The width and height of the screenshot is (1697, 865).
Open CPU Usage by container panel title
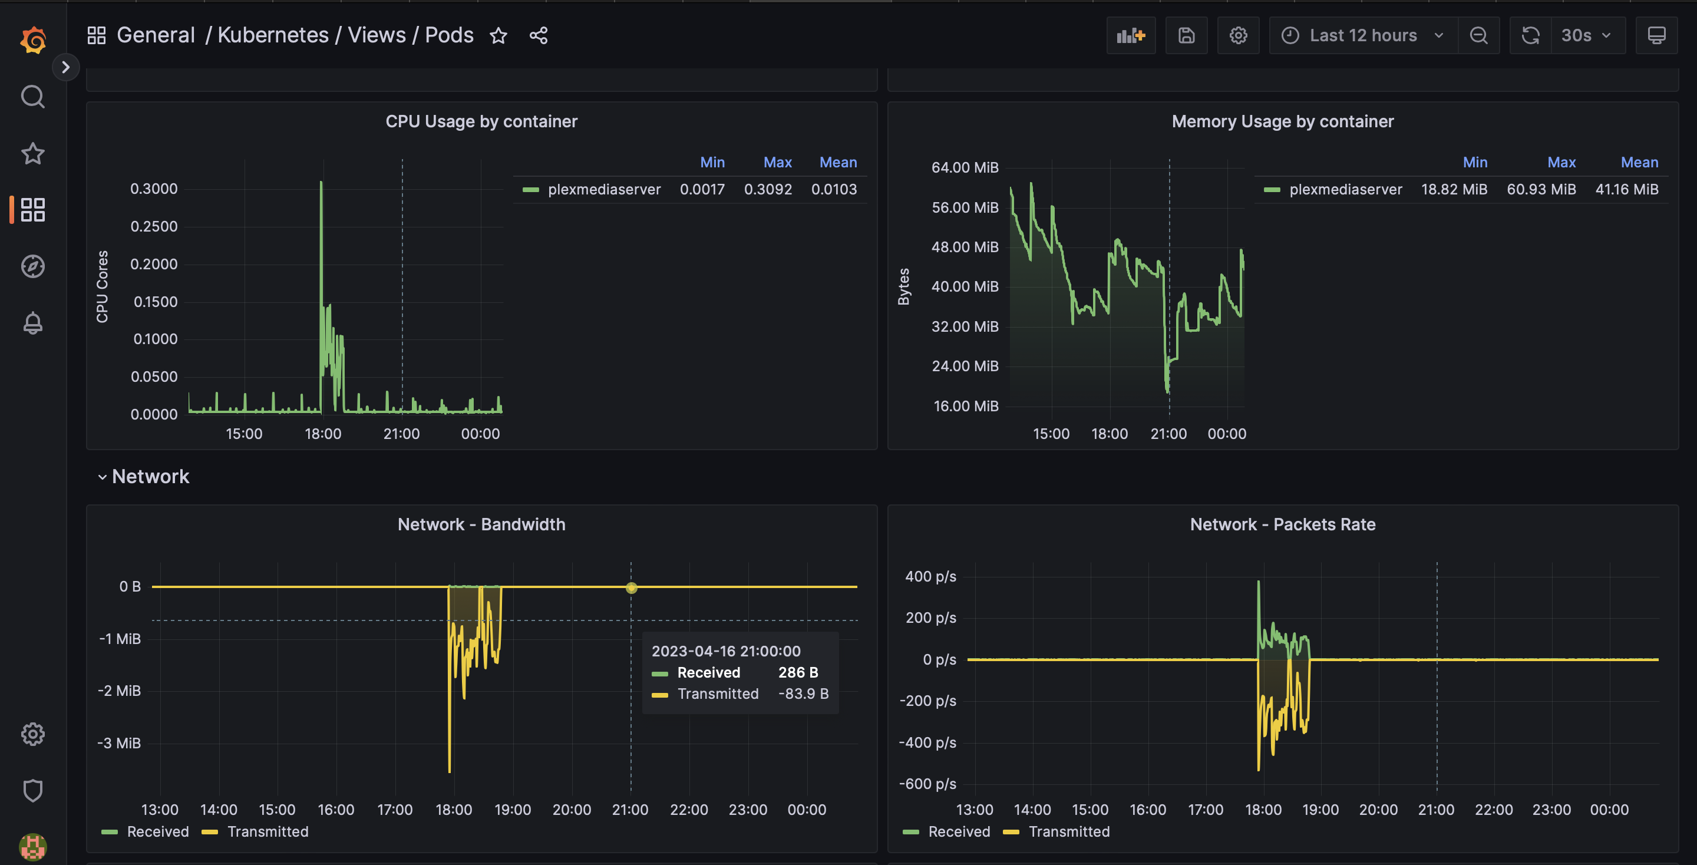click(481, 121)
